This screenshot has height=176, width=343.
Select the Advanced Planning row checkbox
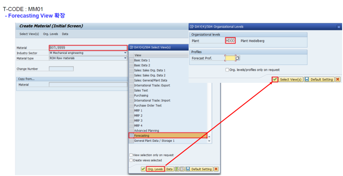click(131, 130)
